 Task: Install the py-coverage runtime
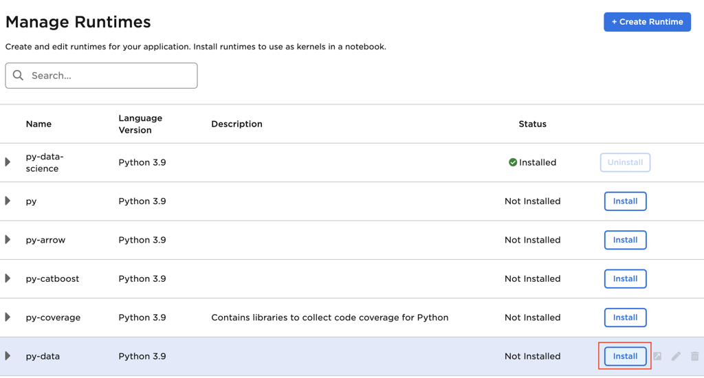click(625, 317)
